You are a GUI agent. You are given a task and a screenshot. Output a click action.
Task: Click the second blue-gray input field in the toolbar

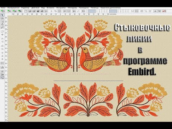pos(113,11)
